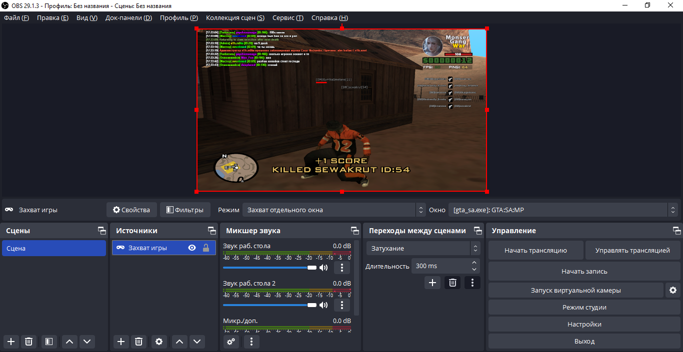Open the Файл menu

click(x=16, y=18)
